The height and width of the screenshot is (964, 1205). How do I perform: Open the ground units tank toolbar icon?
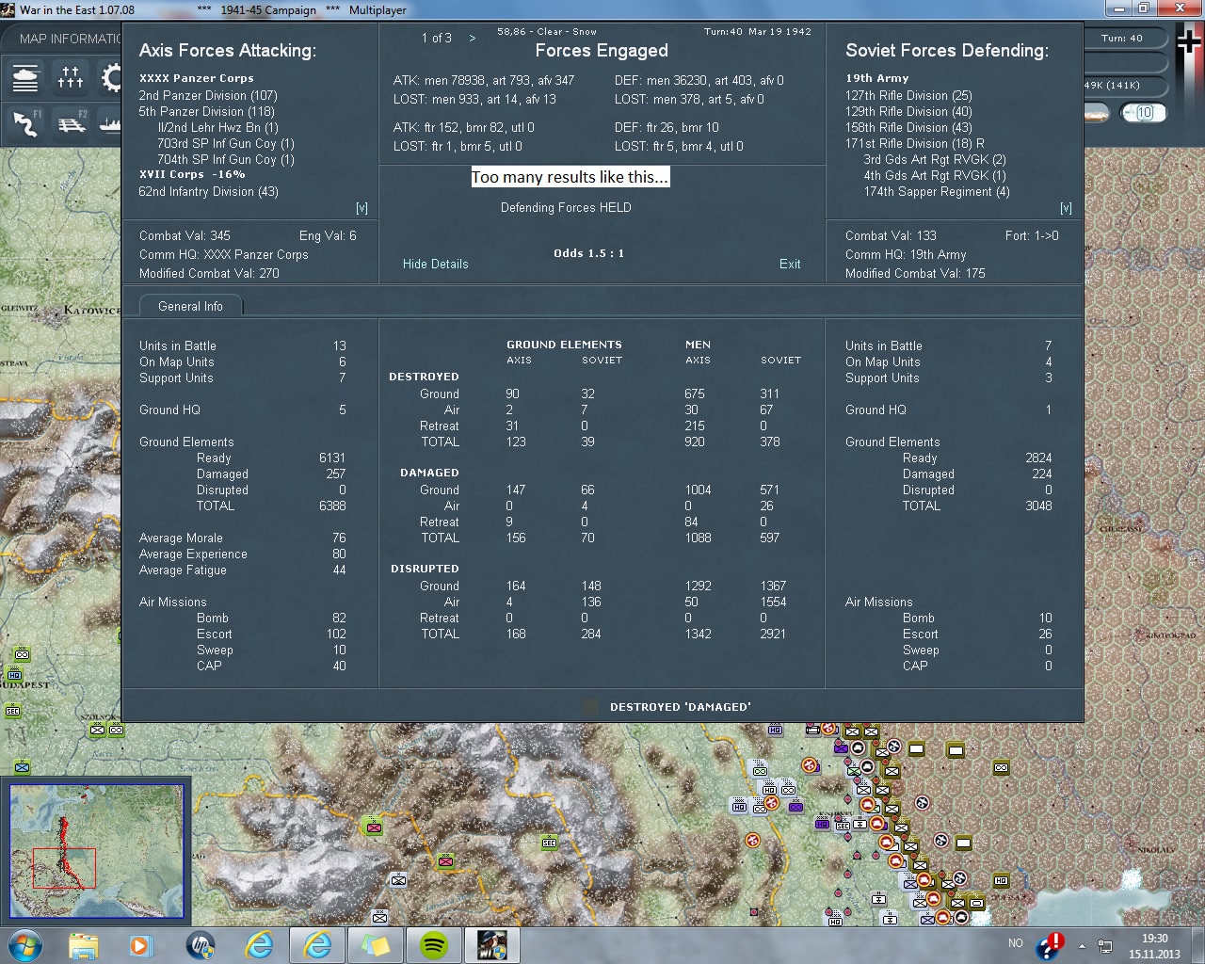click(25, 77)
